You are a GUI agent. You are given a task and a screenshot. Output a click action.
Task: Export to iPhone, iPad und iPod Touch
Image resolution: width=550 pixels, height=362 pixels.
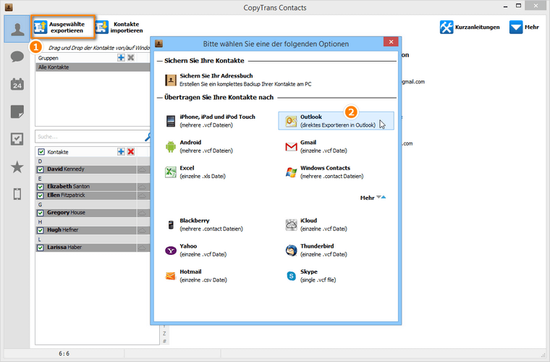211,121
